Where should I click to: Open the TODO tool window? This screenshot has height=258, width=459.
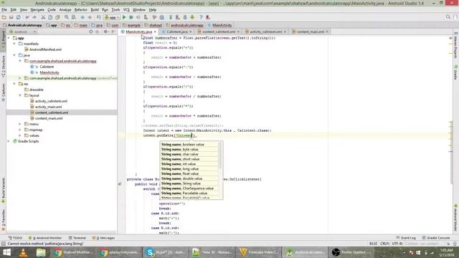(15, 238)
